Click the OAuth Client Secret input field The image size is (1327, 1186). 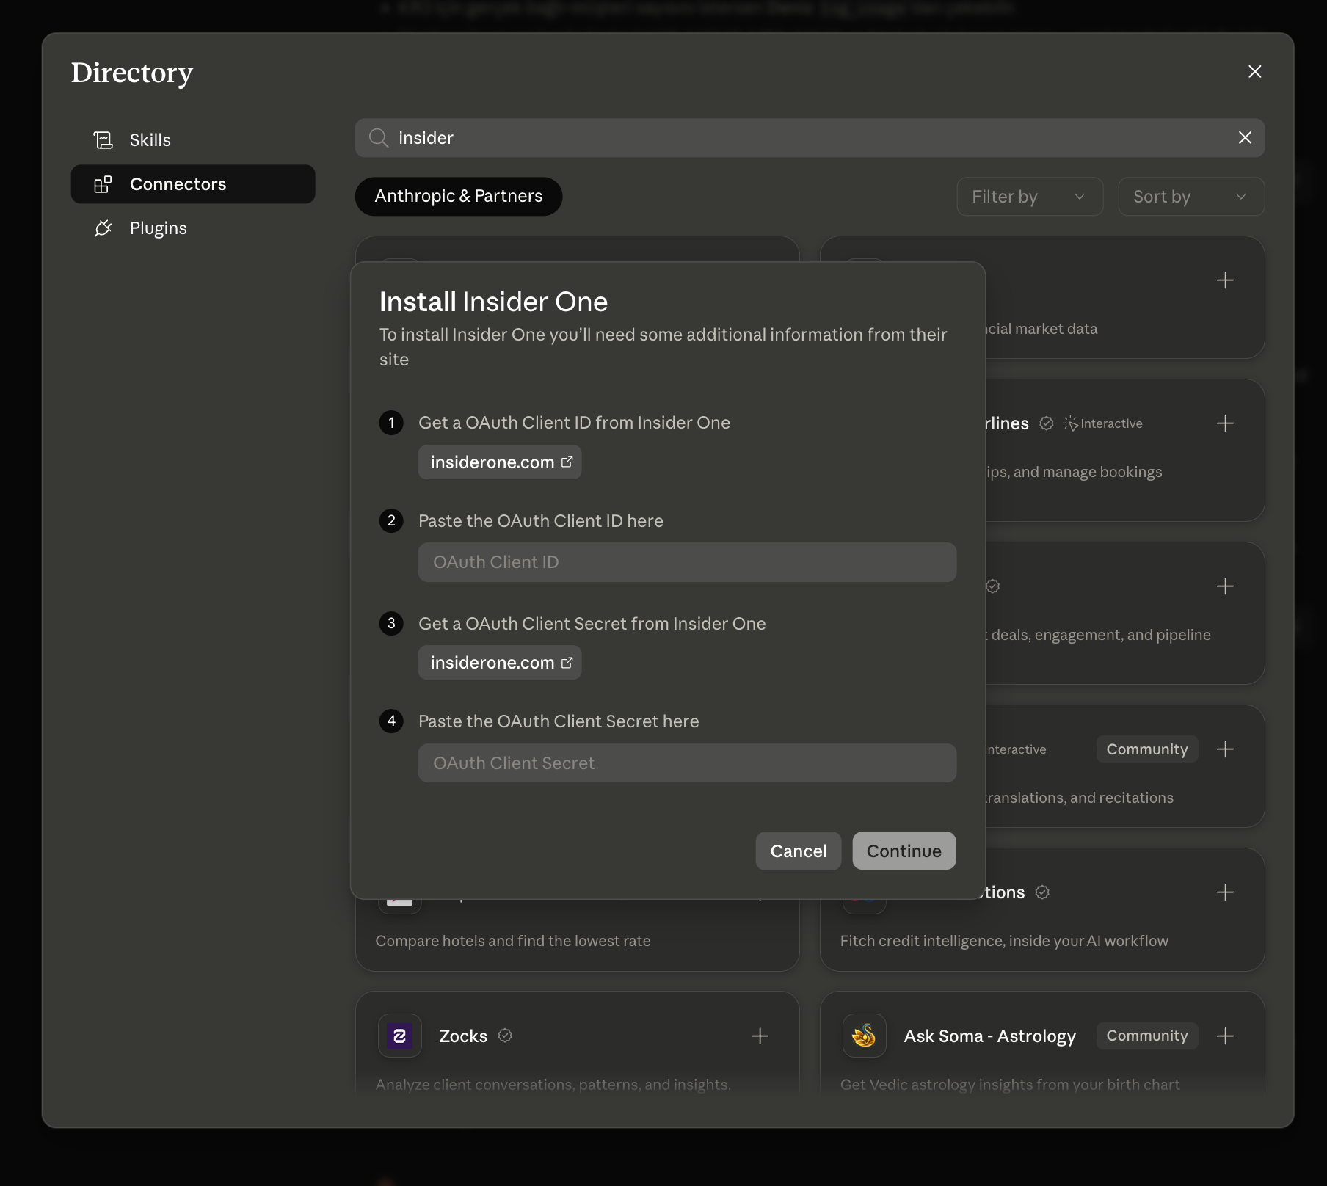pyautogui.click(x=687, y=763)
